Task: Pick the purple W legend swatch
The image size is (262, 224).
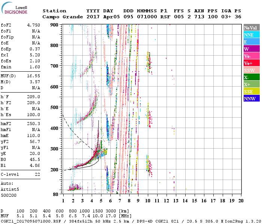Action: pyautogui.click(x=250, y=49)
